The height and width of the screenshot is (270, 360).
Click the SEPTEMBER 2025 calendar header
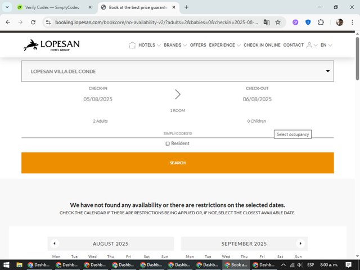coord(244,244)
